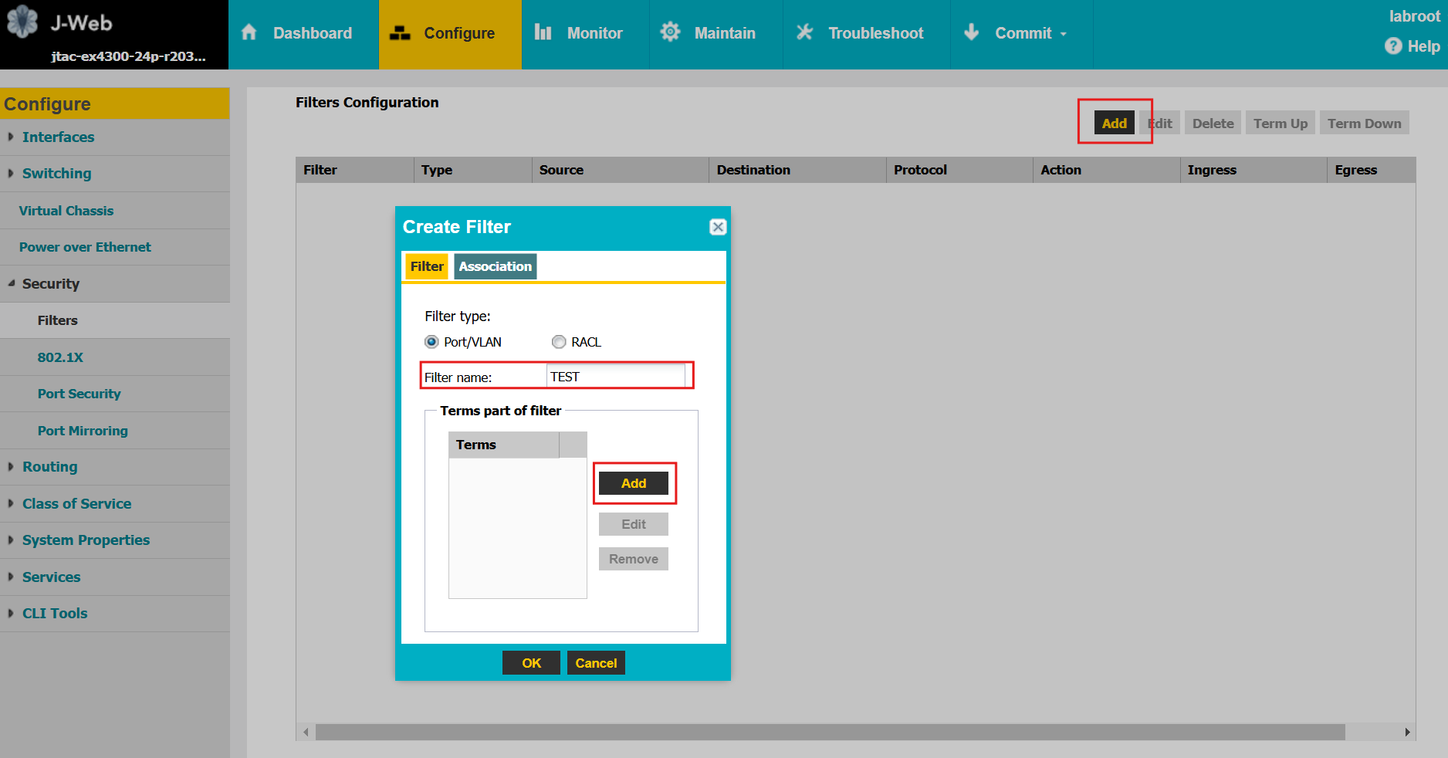
Task: Select the RACL radio button
Action: (559, 342)
